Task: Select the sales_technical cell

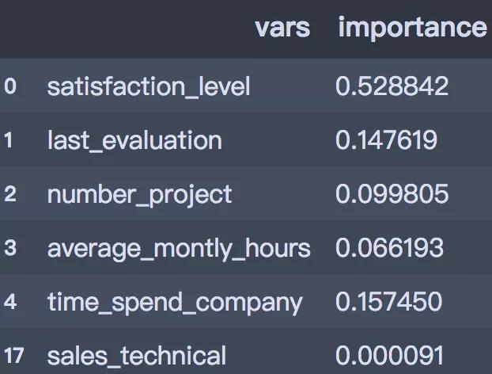Action: [137, 356]
